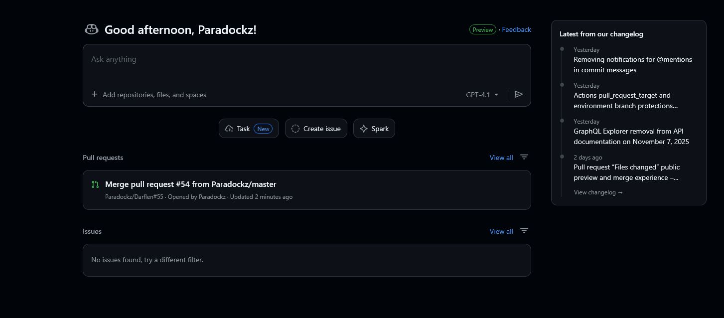
Task: Click the 'Issues' section heading
Action: coord(92,231)
